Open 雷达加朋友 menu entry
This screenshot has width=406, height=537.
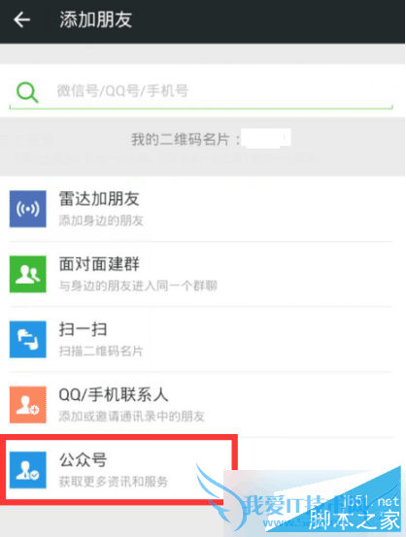pos(201,209)
